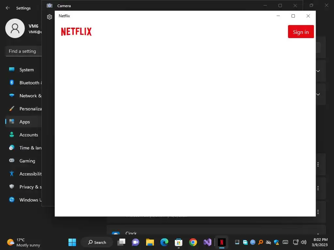The height and width of the screenshot is (250, 334).
Task: Click the first tray icon resembling a monitor
Action: click(x=237, y=242)
